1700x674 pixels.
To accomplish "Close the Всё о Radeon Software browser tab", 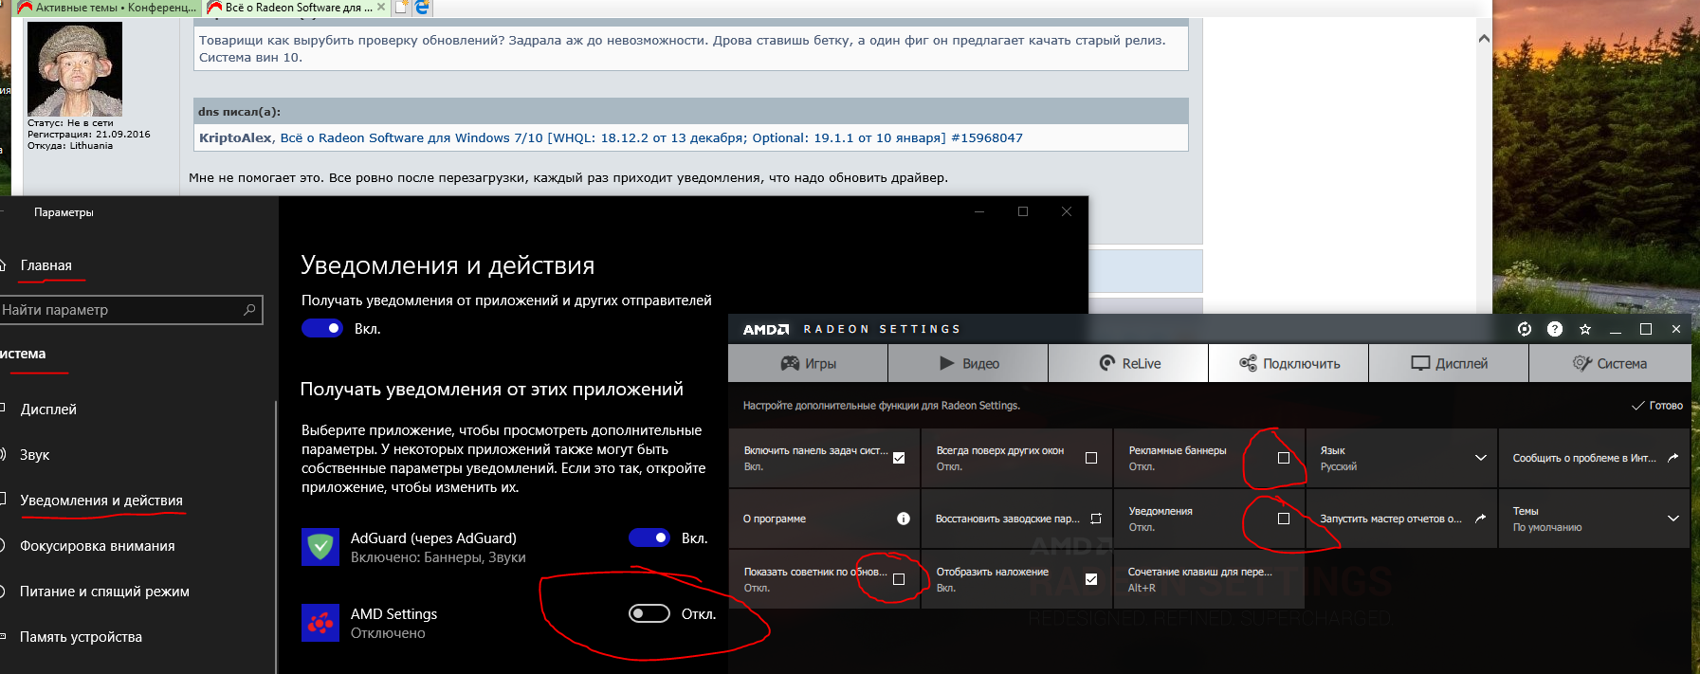I will coord(381,7).
